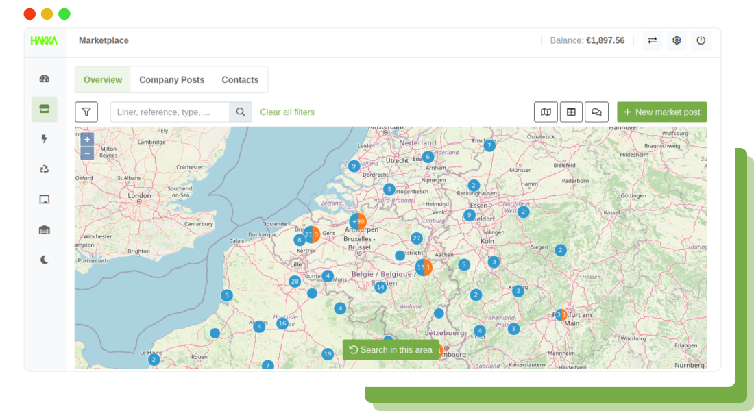Zoom out the map with minus button
The image size is (754, 411).
87,153
